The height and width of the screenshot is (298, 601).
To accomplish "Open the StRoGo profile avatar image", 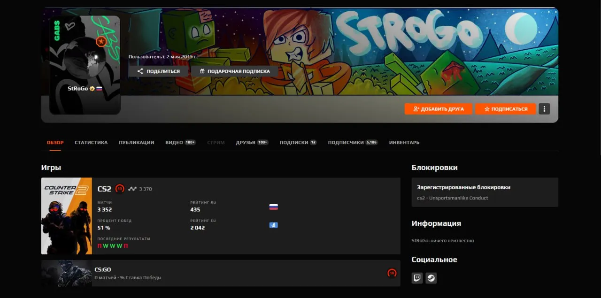I will click(85, 65).
